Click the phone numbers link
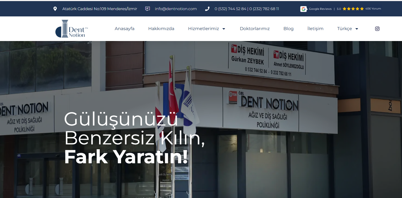Image resolution: width=402 pixels, height=198 pixels. 247,9
